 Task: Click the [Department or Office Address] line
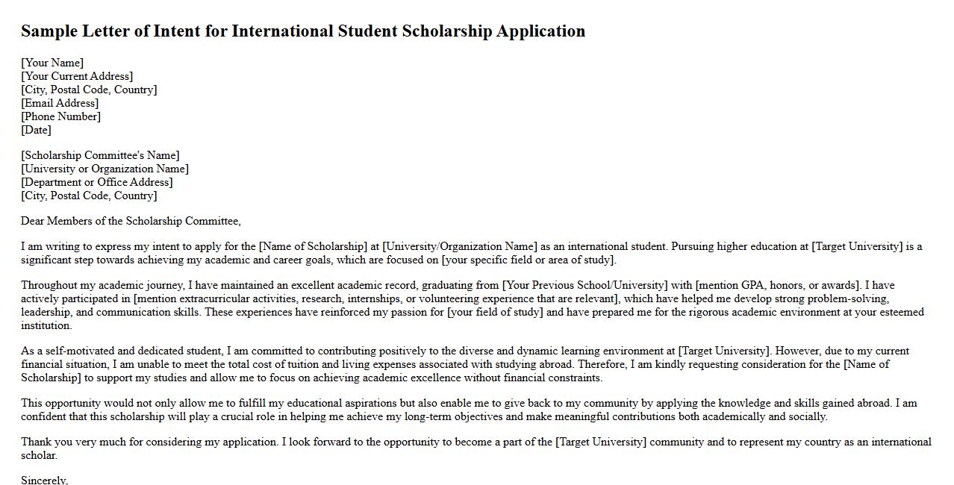[x=96, y=182]
